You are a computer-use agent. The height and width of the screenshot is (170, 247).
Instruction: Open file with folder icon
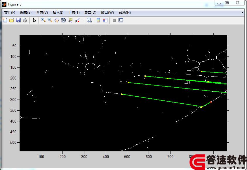pos(12,20)
